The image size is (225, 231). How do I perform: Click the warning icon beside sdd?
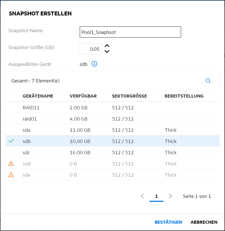11,163
